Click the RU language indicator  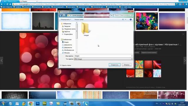click(x=157, y=103)
